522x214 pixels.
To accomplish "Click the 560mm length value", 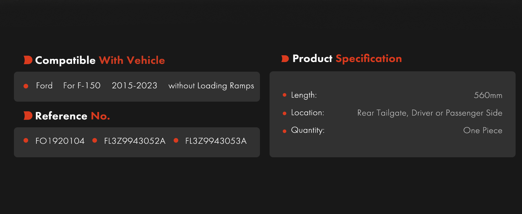I will [488, 95].
